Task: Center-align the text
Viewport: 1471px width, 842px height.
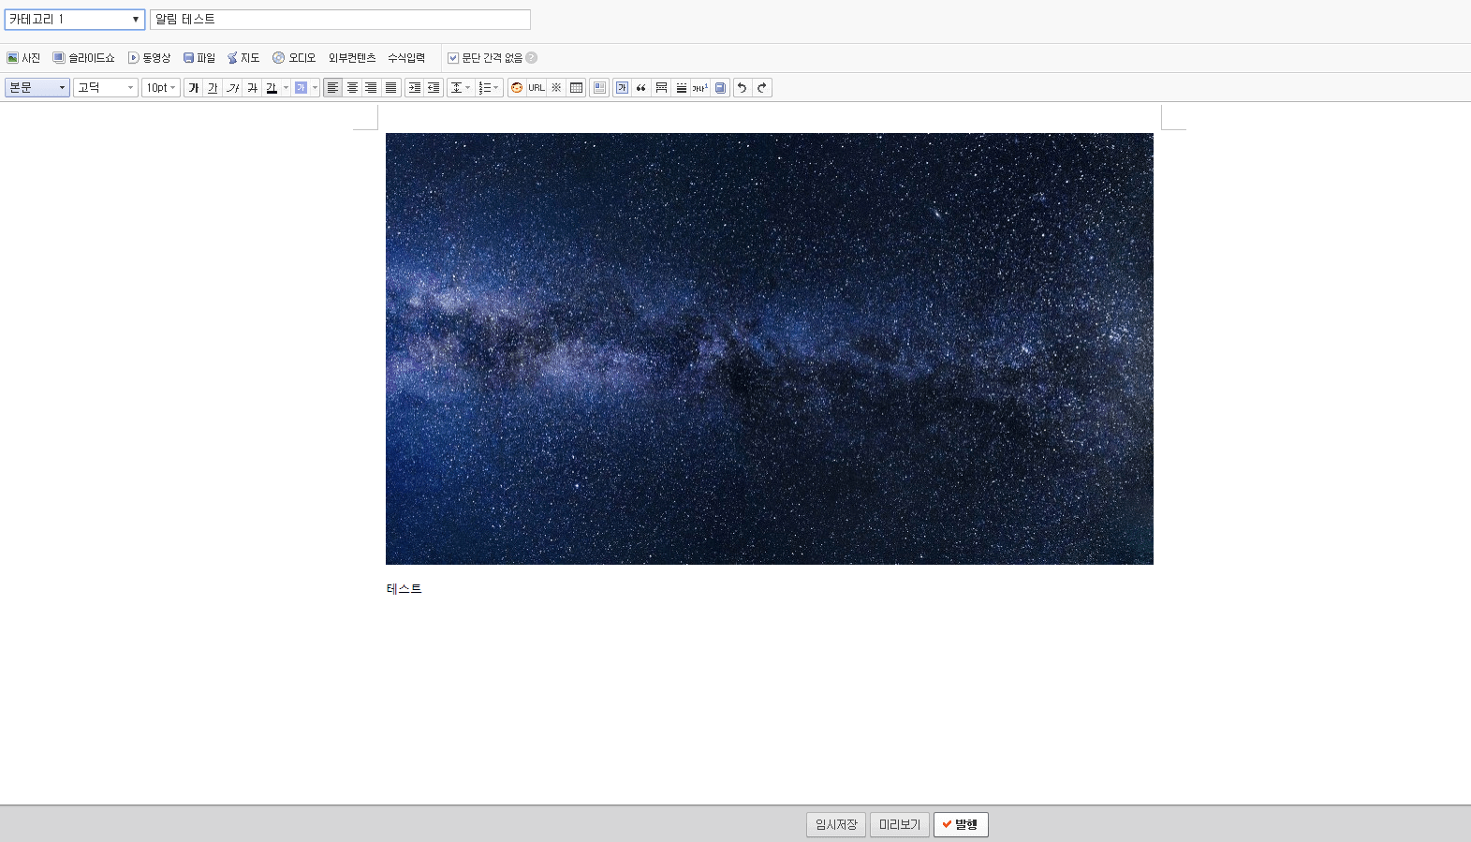Action: tap(352, 88)
